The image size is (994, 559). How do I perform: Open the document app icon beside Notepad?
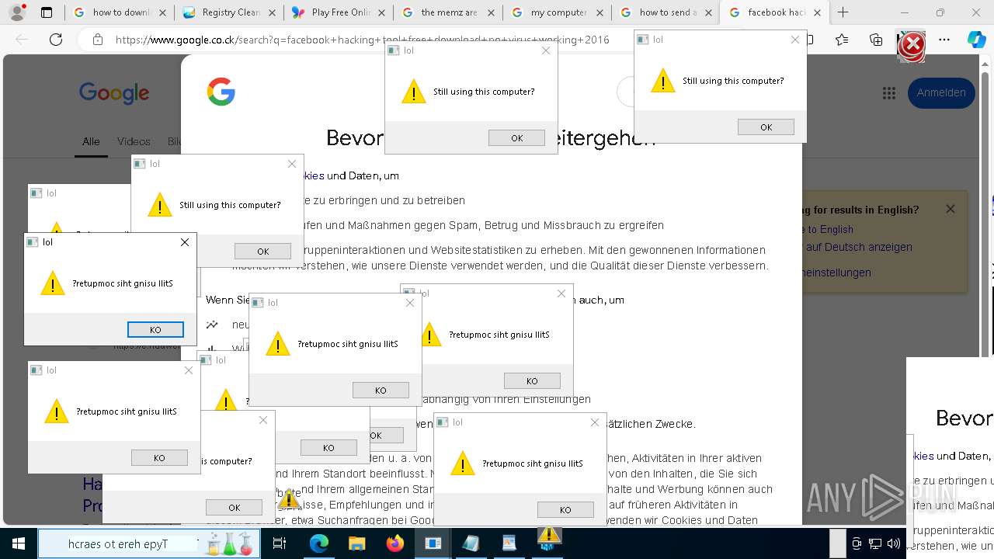[509, 543]
